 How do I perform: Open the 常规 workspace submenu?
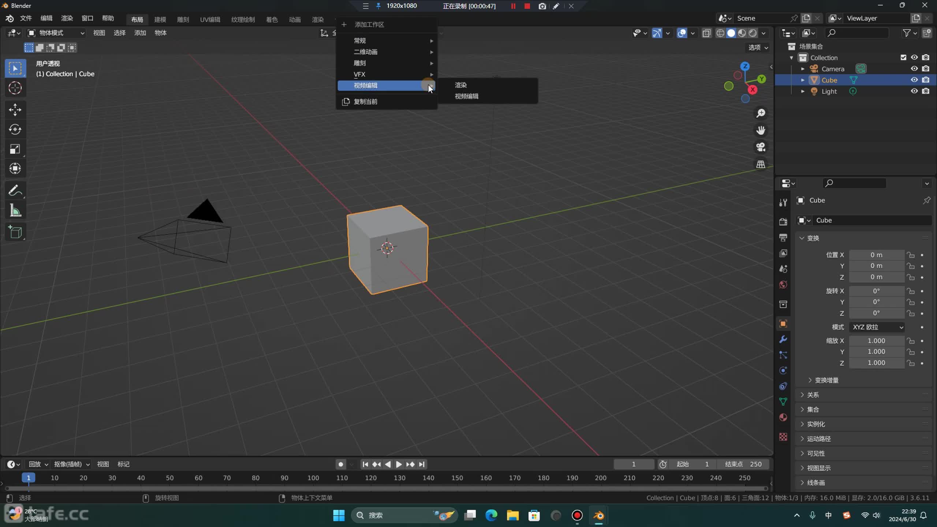coord(387,41)
